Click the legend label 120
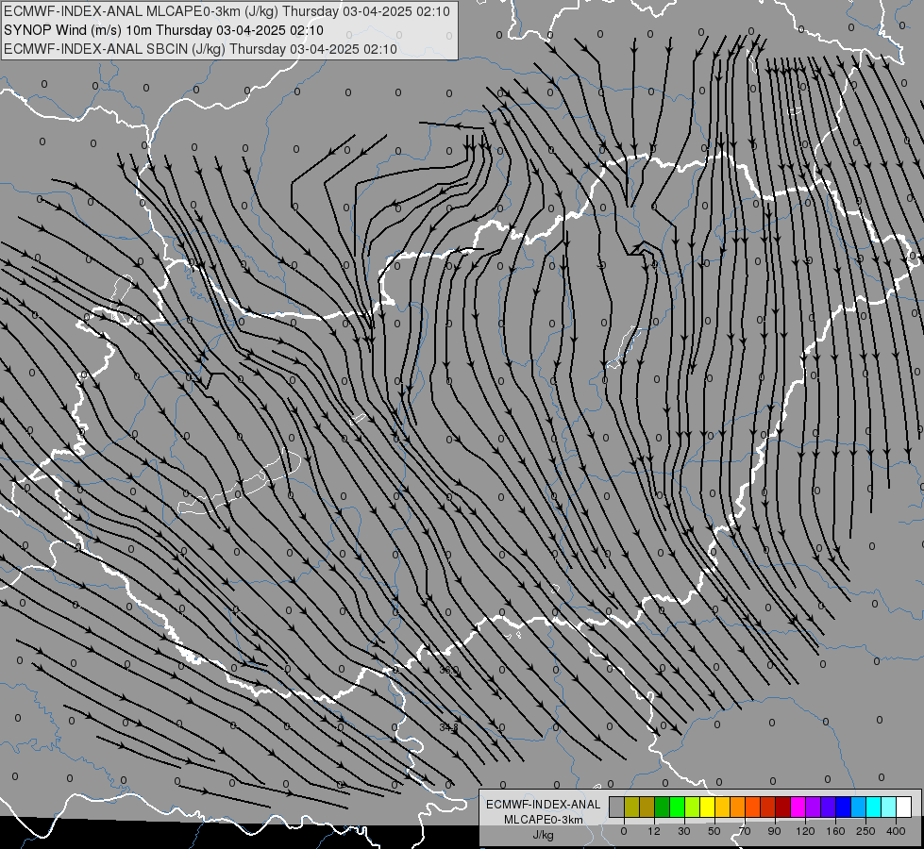Image resolution: width=924 pixels, height=849 pixels. pyautogui.click(x=805, y=831)
